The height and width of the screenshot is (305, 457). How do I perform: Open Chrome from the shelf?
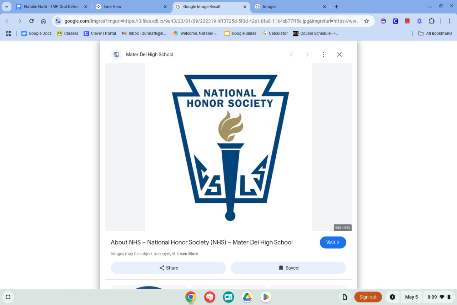pos(191,297)
